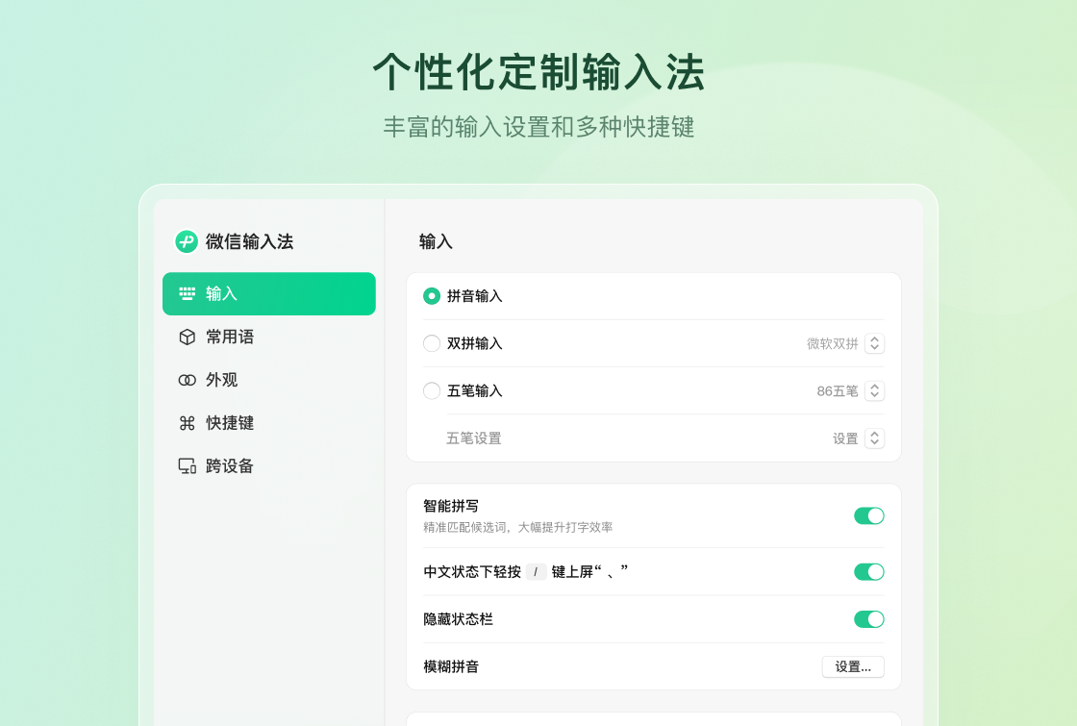Click the '/' key badge in the toggle label
This screenshot has width=1077, height=726.
pos(537,571)
